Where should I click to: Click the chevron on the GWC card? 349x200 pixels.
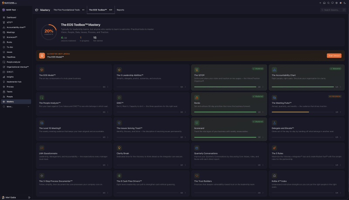point(185,112)
